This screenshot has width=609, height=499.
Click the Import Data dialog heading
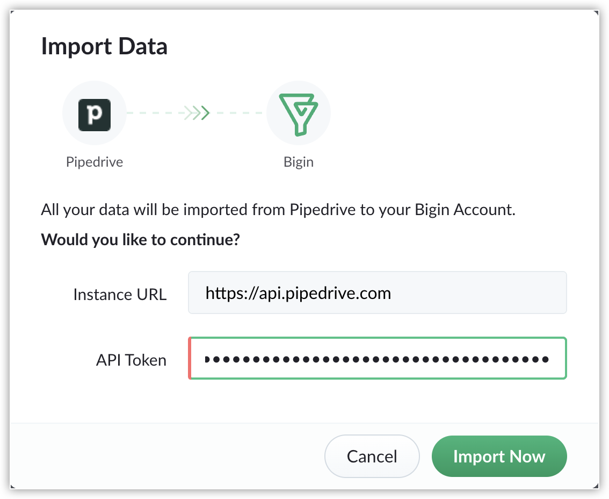point(104,47)
